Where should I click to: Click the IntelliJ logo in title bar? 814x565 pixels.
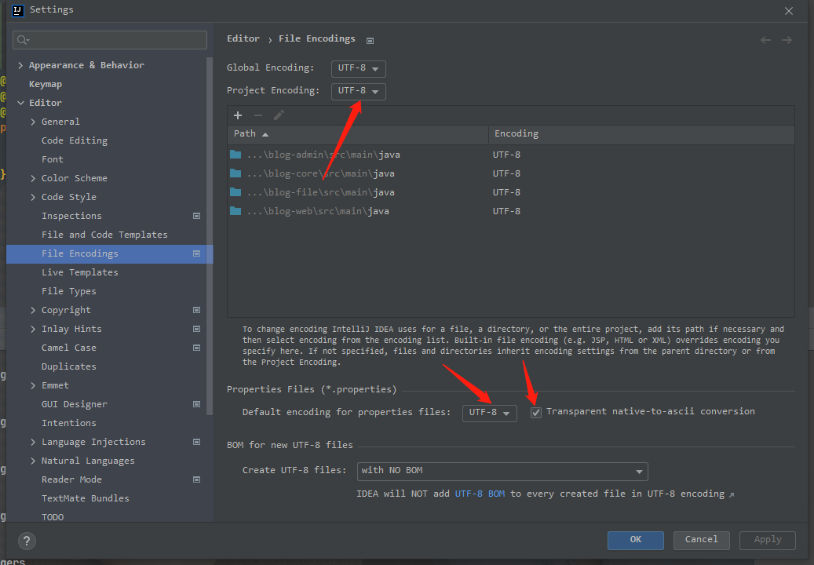[17, 10]
